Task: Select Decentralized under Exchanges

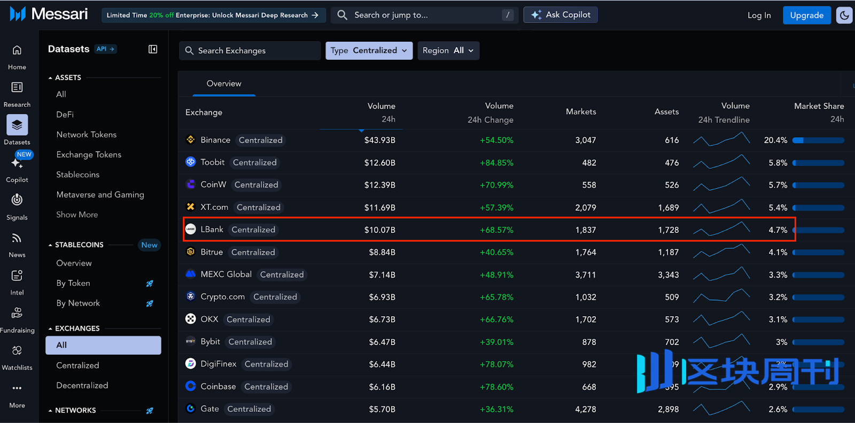Action: coord(82,386)
